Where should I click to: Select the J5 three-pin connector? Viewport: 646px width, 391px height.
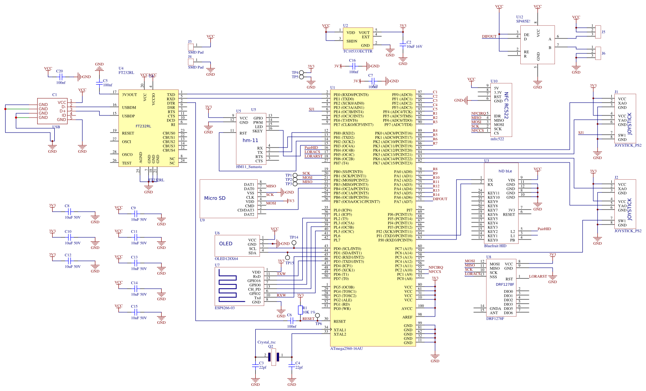coord(598,32)
